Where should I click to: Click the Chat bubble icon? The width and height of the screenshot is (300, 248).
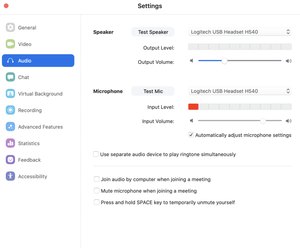coord(10,77)
